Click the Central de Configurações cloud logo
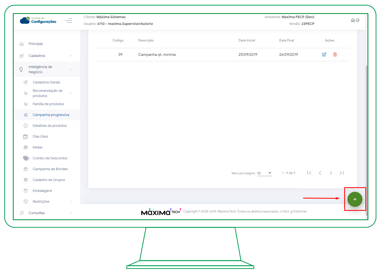382x274 pixels. pos(38,20)
